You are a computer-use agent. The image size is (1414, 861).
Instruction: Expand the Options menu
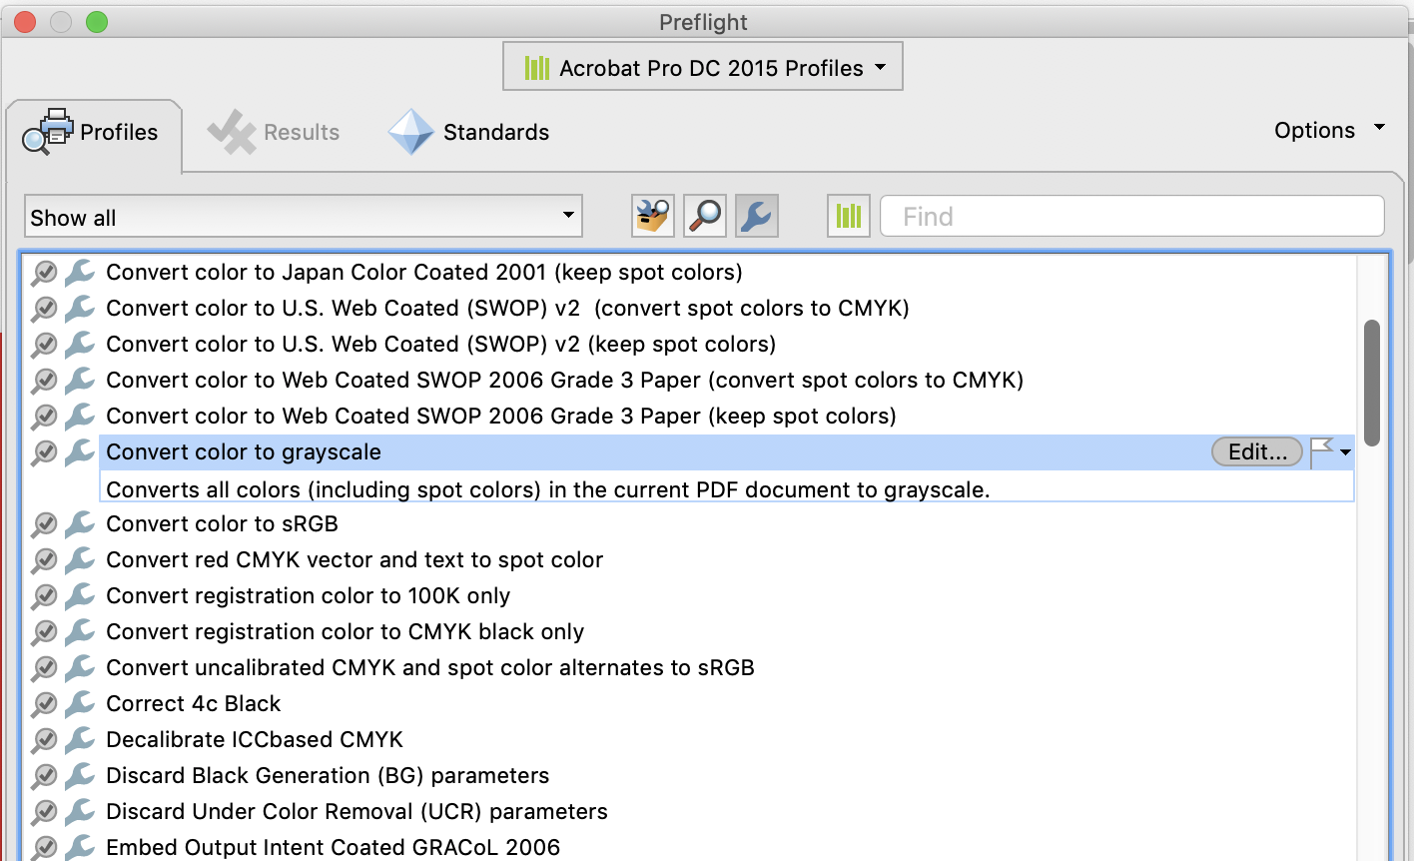tap(1328, 130)
